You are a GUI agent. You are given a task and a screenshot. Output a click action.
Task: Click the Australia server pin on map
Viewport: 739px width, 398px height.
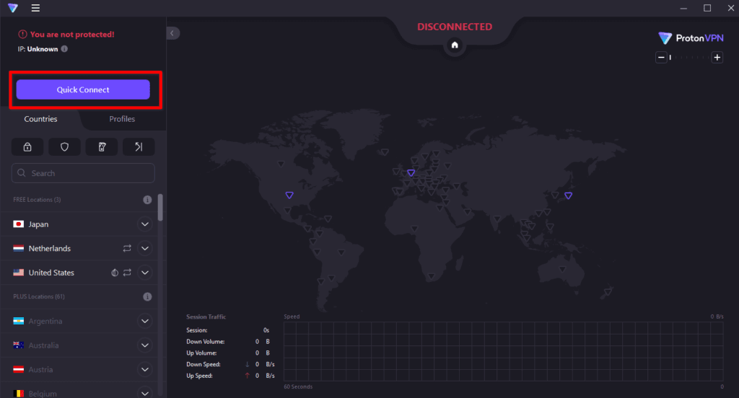tap(562, 270)
